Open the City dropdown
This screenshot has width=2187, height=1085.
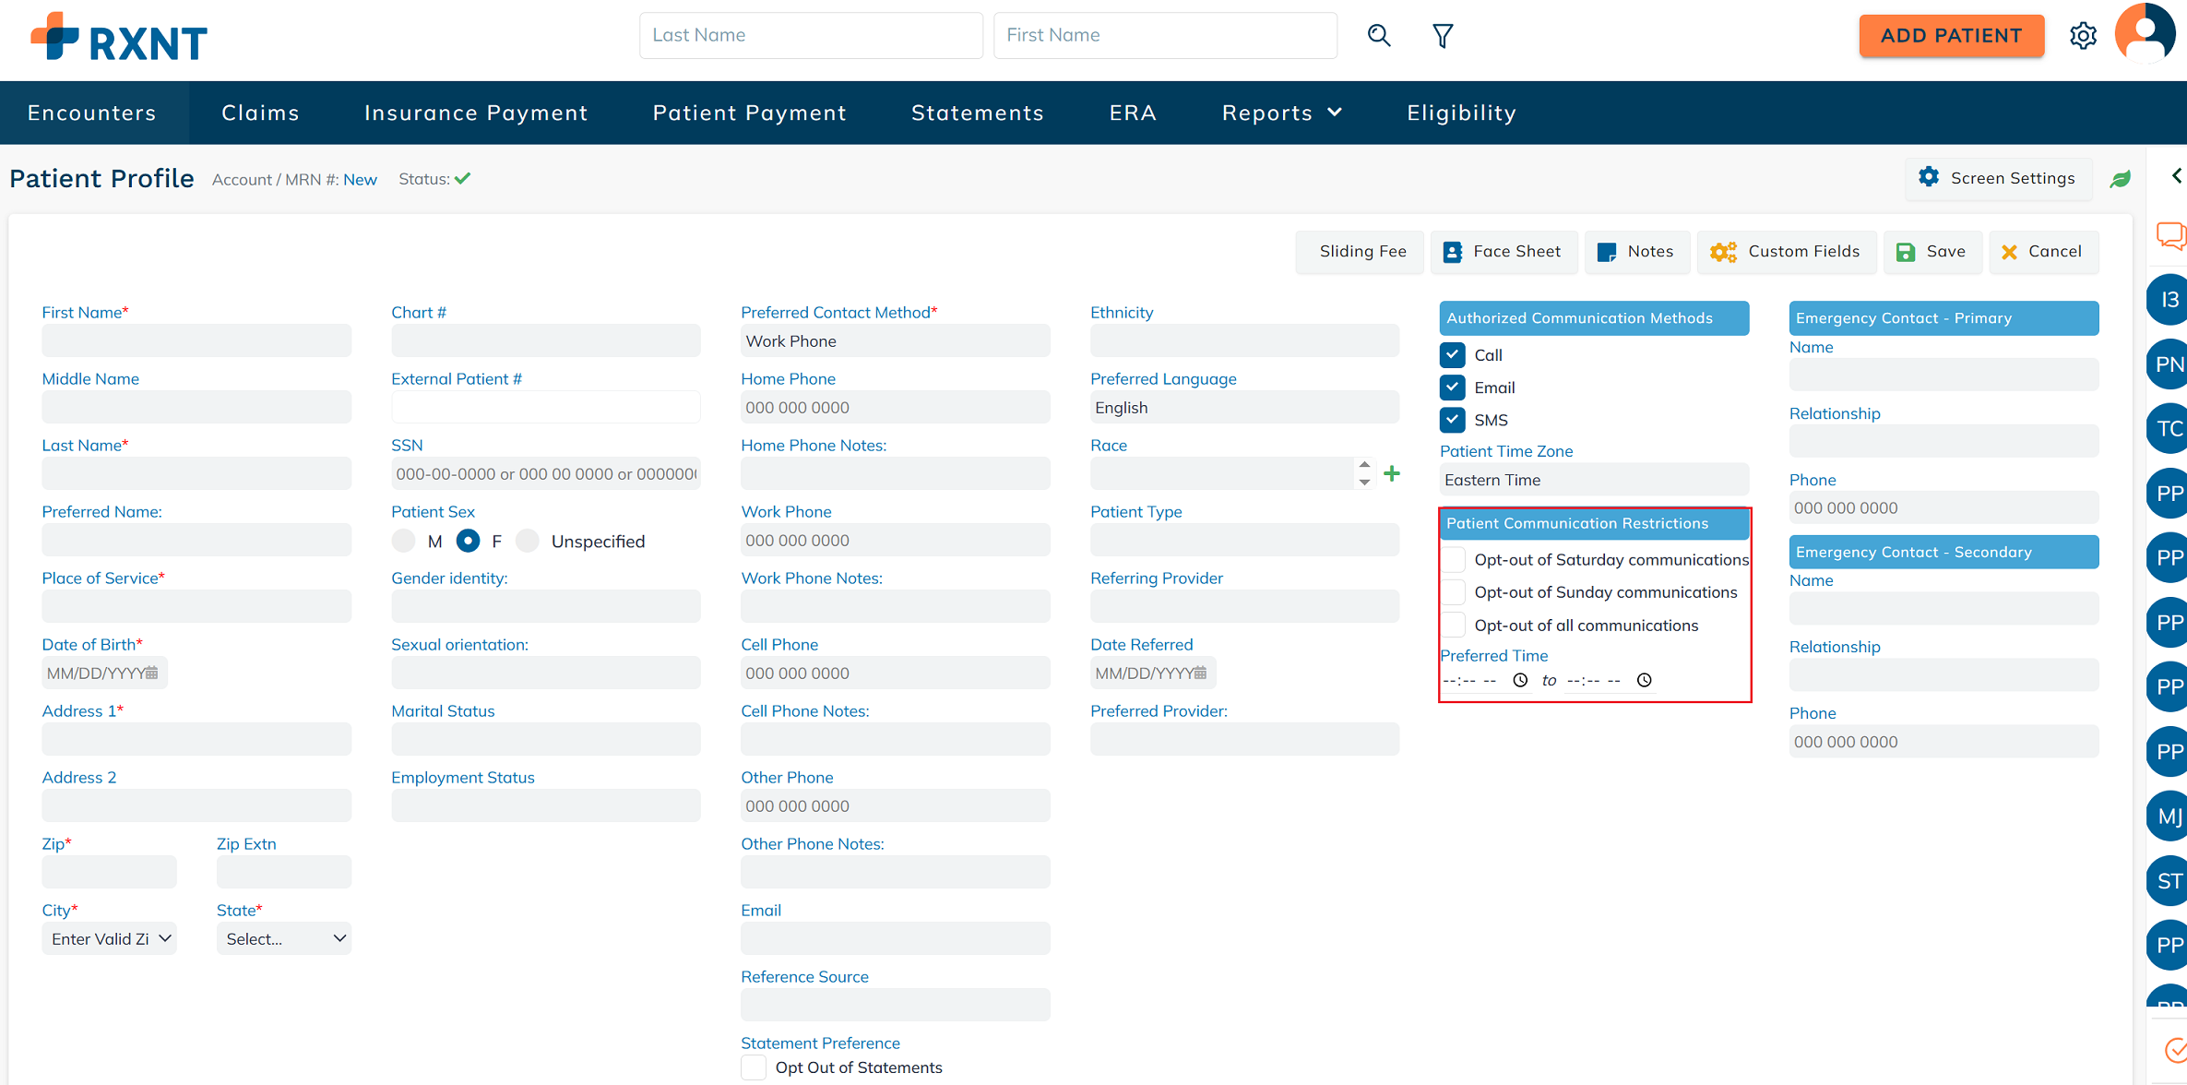(x=110, y=938)
